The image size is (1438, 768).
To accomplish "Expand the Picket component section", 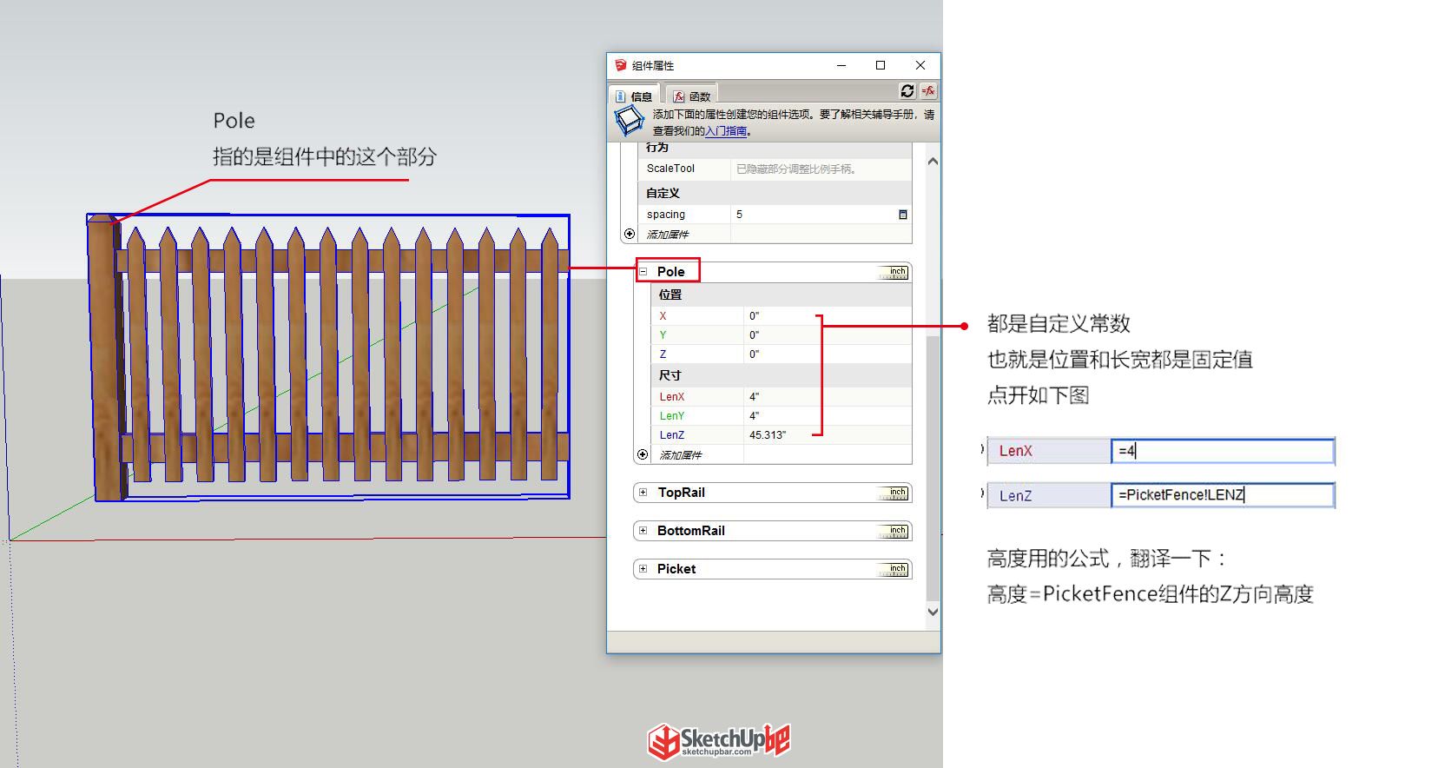I will [x=643, y=569].
